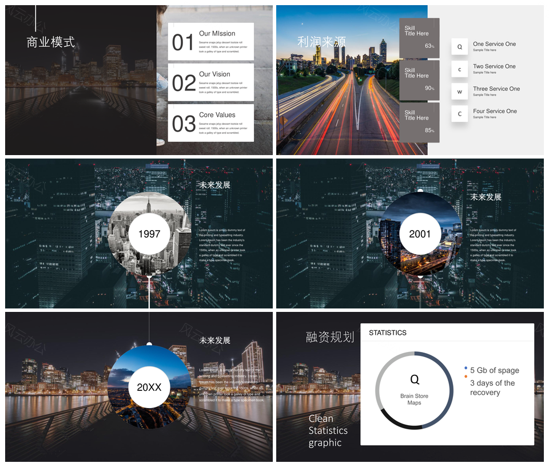Click the large 01 number on Our Mission card
549x467 pixels.
pos(183,42)
